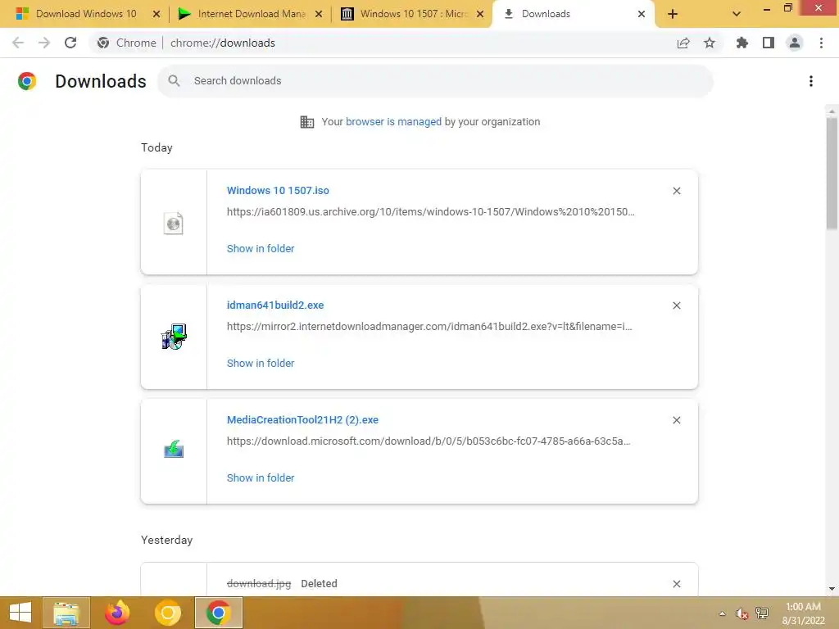This screenshot has height=629, width=839.
Task: Switch to Windows 10 1507 archive tab
Action: (414, 14)
